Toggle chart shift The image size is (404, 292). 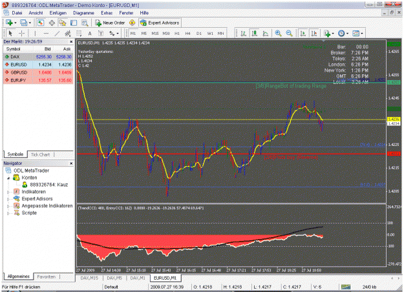pyautogui.click(x=314, y=33)
